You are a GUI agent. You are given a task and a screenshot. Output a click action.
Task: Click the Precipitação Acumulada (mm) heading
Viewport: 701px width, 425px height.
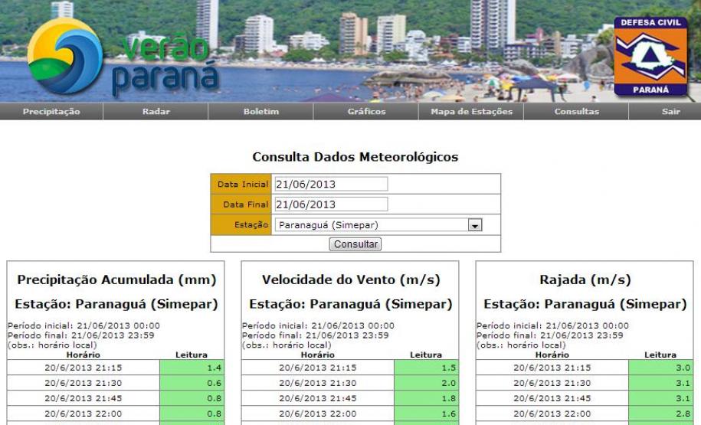point(114,280)
